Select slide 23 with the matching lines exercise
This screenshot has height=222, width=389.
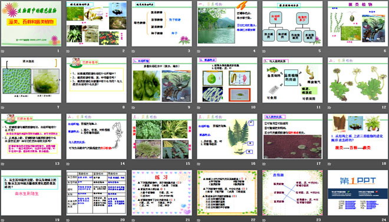(x=292, y=193)
